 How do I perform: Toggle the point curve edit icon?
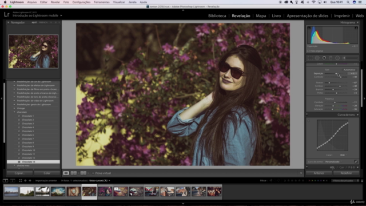[x=356, y=161]
